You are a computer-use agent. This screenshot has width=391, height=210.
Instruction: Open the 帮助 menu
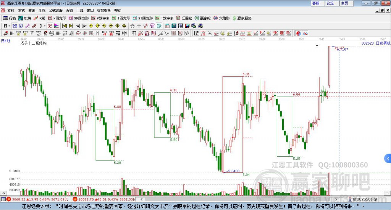click(x=118, y=10)
